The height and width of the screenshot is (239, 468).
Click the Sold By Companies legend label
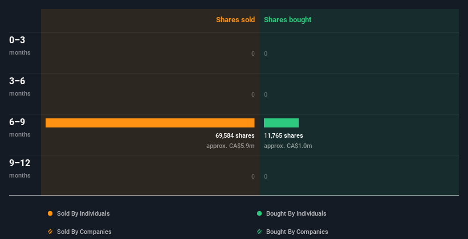tap(84, 232)
